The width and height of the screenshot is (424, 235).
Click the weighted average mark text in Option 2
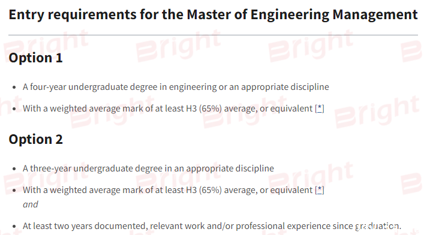[168, 190]
